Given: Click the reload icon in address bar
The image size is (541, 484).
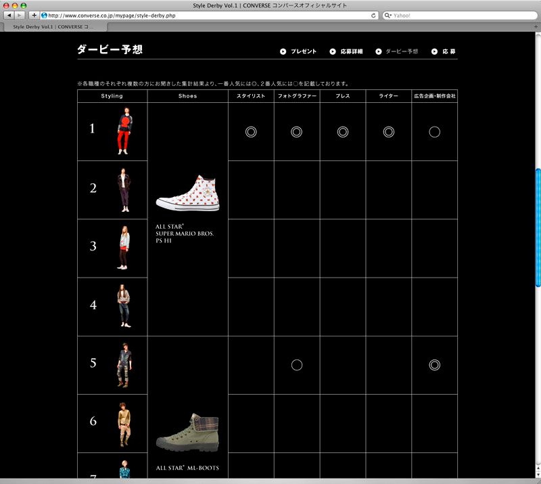Looking at the screenshot, I should 374,15.
